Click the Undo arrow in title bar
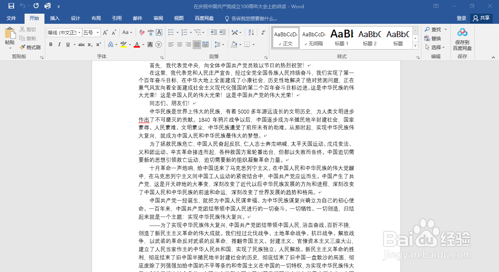This screenshot has height=272, width=499. click(x=22, y=6)
